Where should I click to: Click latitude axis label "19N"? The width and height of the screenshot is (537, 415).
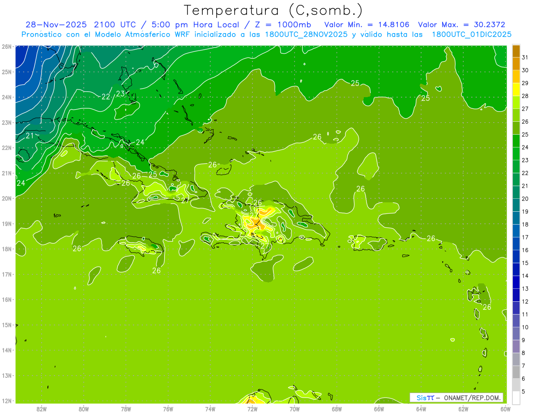pos(7,224)
